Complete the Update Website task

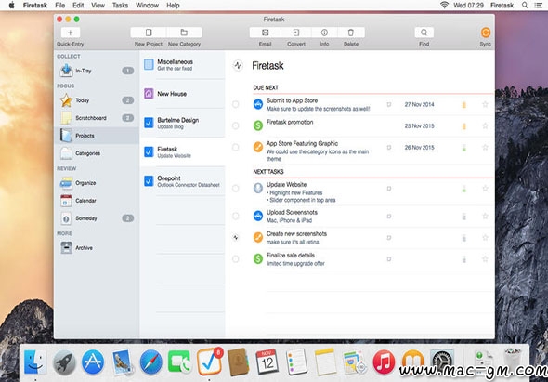pyautogui.click(x=236, y=188)
